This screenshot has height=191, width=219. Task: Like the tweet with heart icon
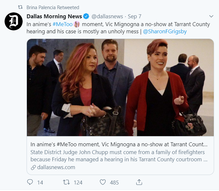point(103,182)
